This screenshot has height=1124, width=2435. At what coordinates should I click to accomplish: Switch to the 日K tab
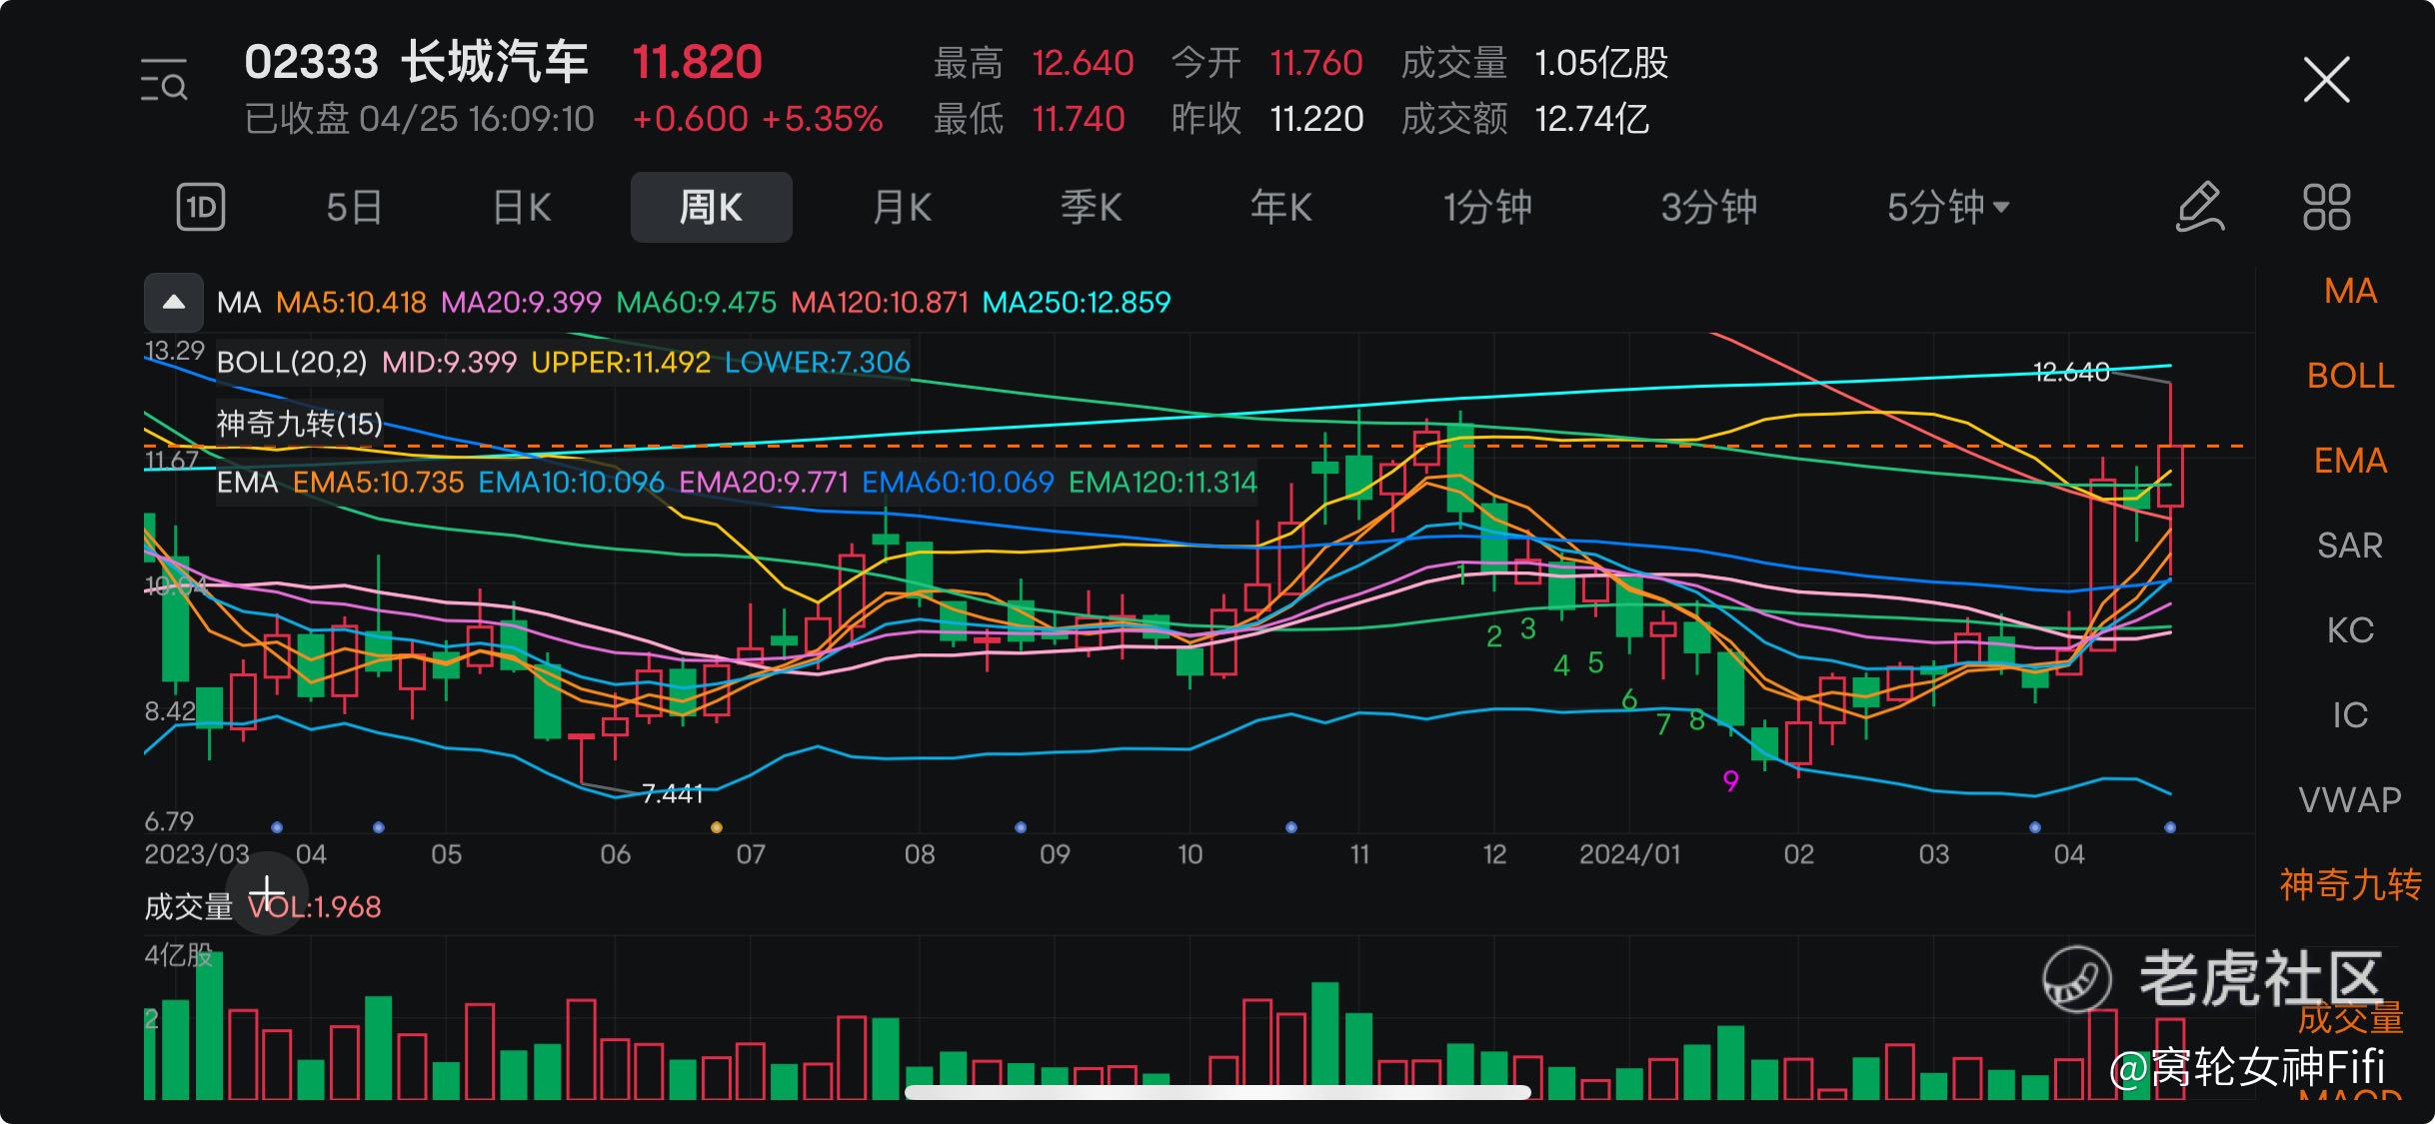point(522,207)
